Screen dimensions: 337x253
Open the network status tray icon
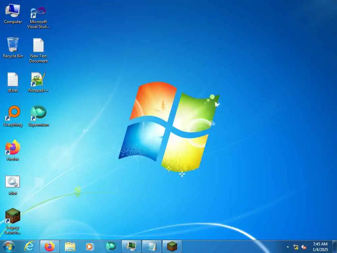[x=296, y=247]
